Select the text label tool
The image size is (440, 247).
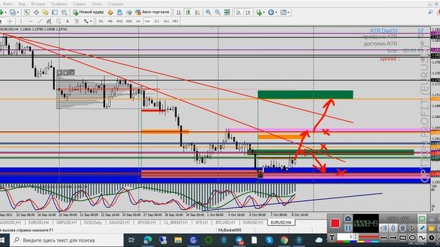(x=76, y=21)
